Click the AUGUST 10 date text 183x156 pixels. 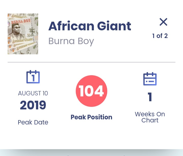tap(33, 93)
